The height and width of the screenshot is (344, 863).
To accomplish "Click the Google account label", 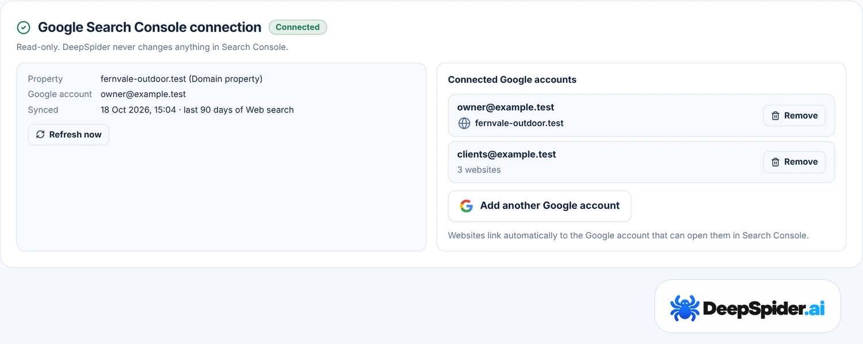I will coord(60,94).
